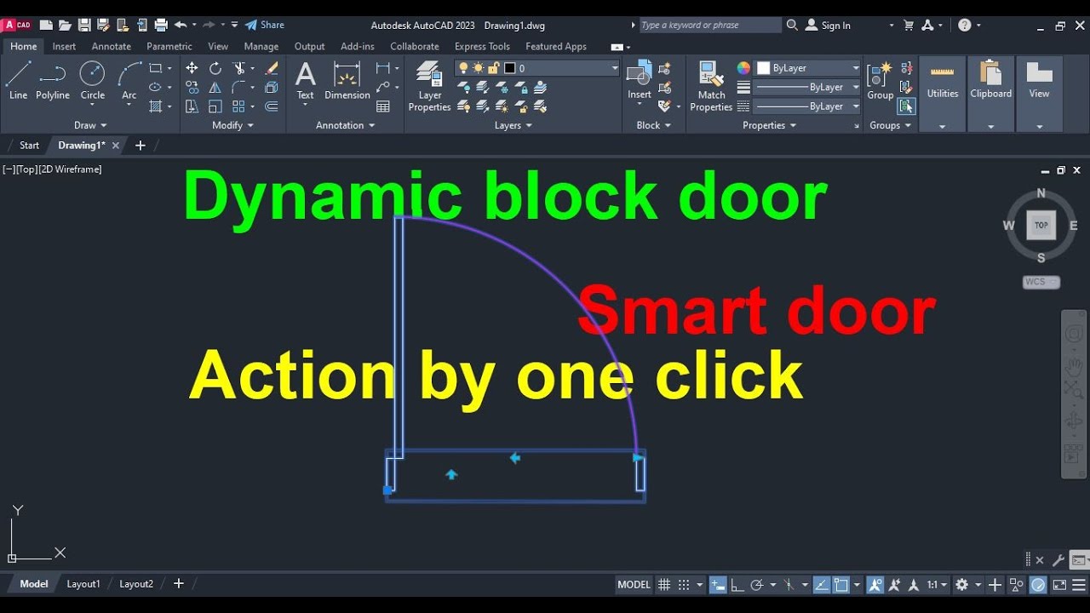Open the Annotate ribbon tab

point(112,47)
